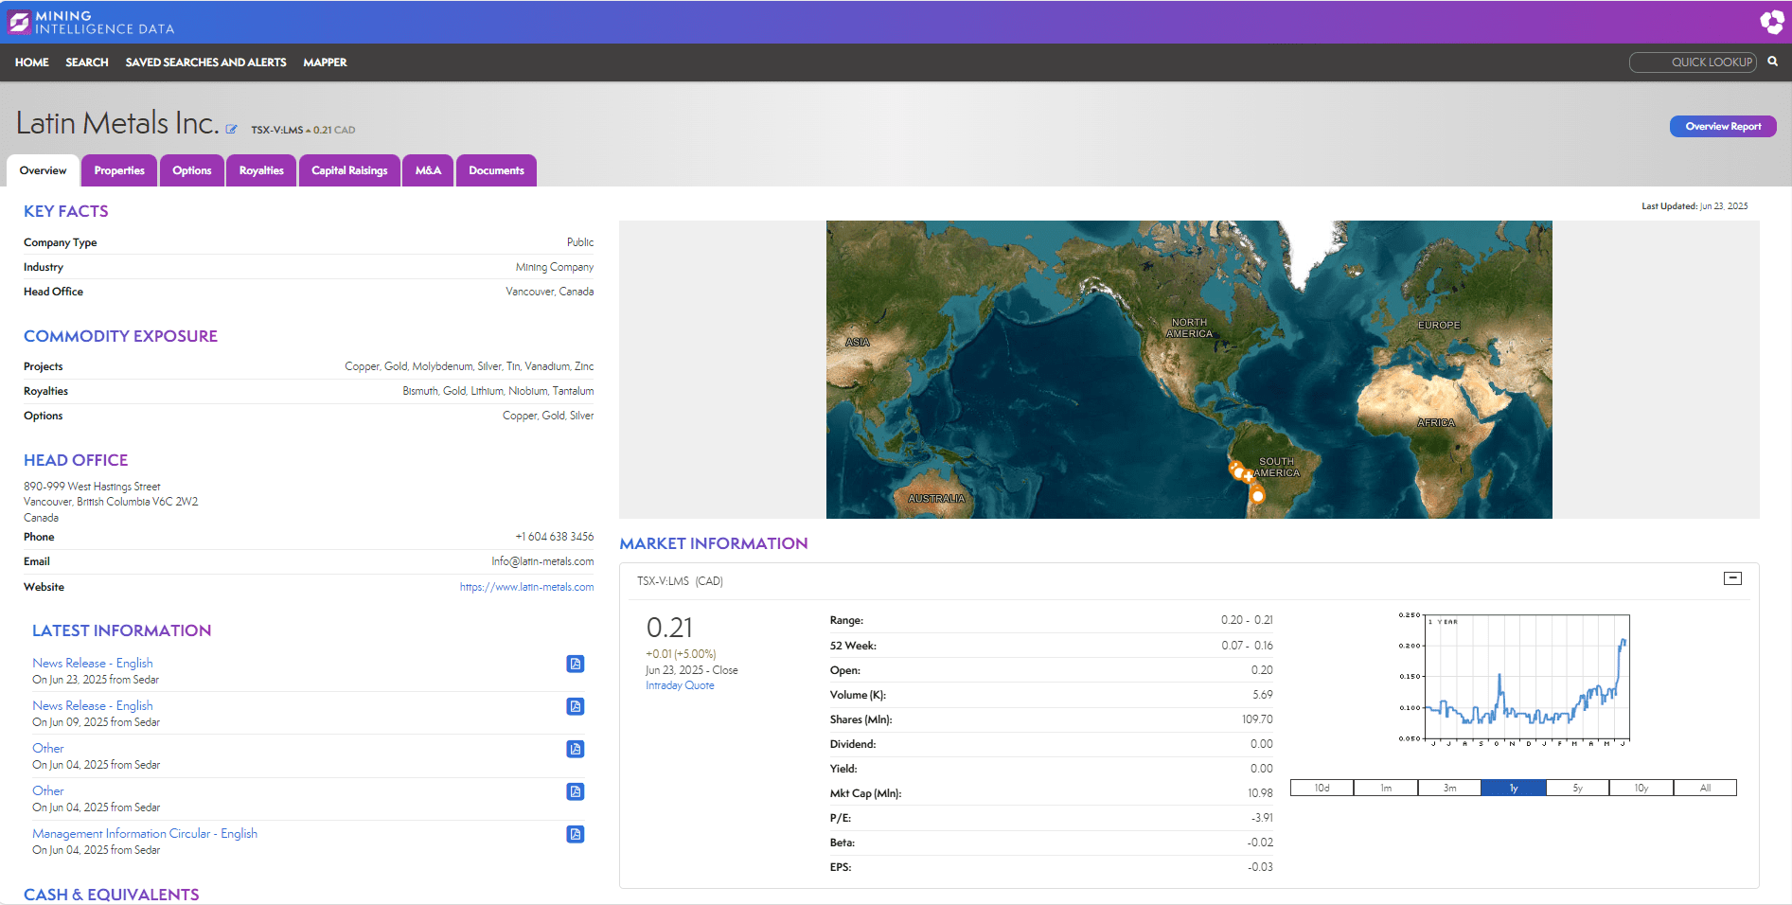Open PDF icon for Jun 09 News Release
Image resolution: width=1792 pixels, height=905 pixels.
(x=575, y=706)
